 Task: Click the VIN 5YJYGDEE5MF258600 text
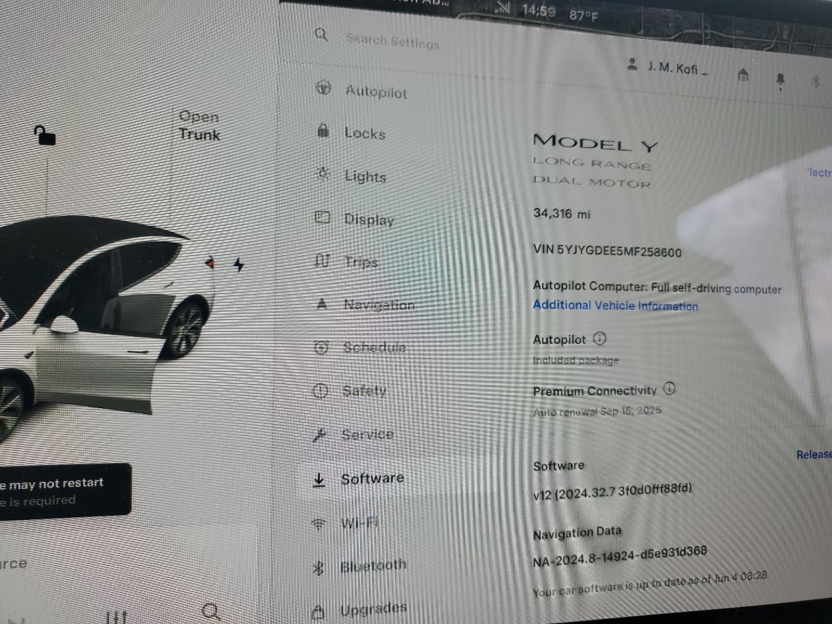click(x=607, y=250)
